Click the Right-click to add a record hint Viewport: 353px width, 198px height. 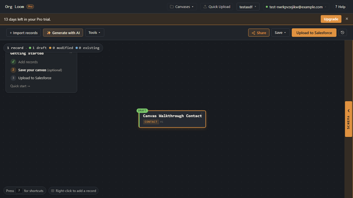click(x=73, y=191)
